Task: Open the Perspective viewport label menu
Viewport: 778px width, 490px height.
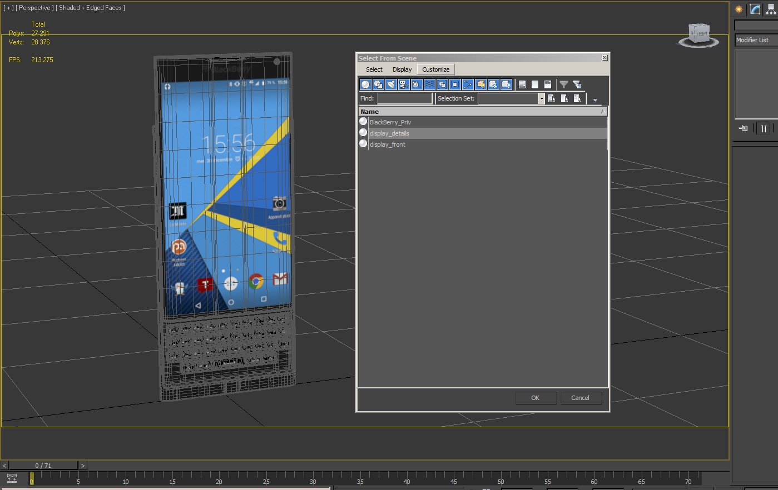Action: point(34,8)
